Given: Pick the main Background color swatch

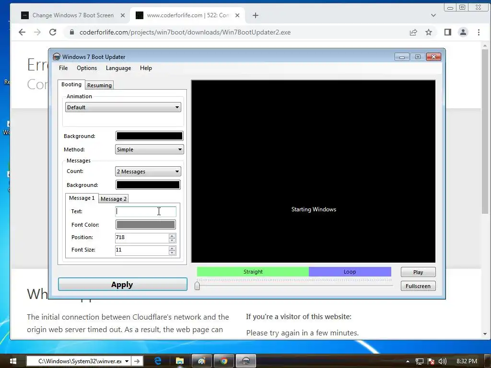Looking at the screenshot, I should [x=150, y=136].
